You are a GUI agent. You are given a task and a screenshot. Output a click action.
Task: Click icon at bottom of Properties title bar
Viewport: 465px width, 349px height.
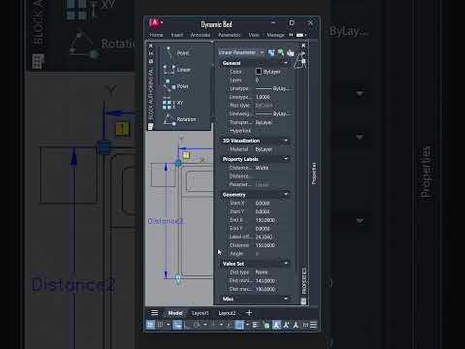pyautogui.click(x=303, y=301)
